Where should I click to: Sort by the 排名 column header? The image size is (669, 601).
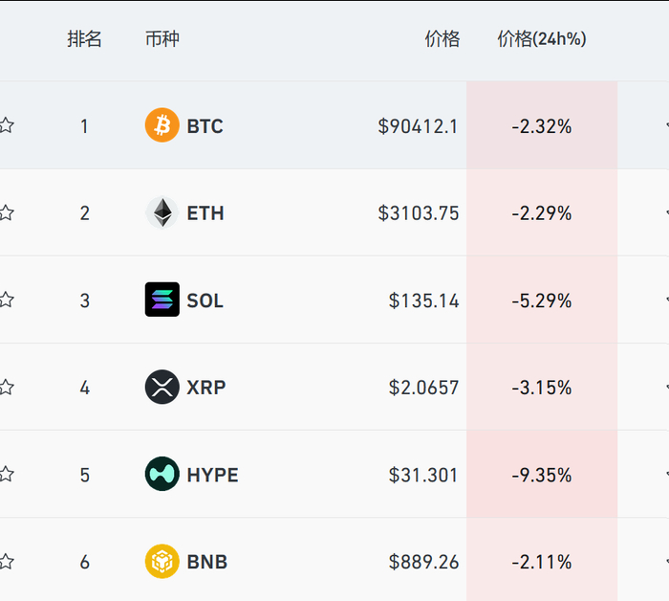click(x=84, y=39)
